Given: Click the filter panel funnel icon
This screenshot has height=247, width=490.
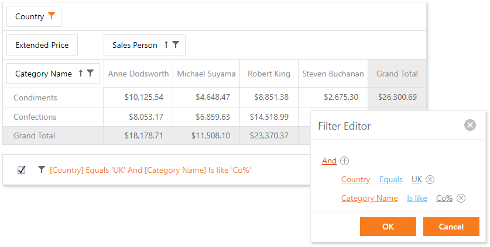Looking at the screenshot, I should coord(41,169).
